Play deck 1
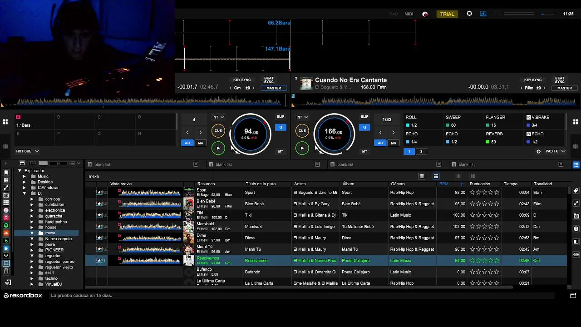Viewport: 581px width, 327px height. 218,148
